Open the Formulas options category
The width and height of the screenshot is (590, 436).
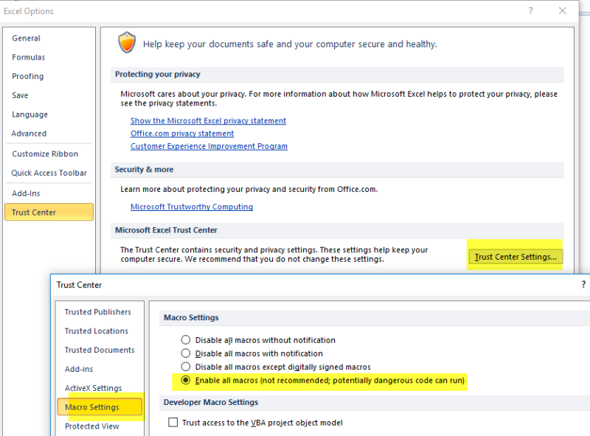coord(29,58)
